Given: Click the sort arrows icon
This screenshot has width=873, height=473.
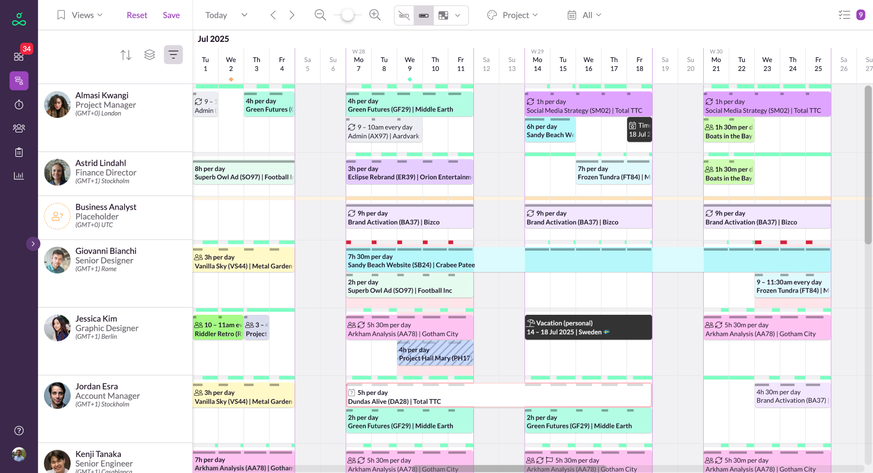Looking at the screenshot, I should click(126, 55).
